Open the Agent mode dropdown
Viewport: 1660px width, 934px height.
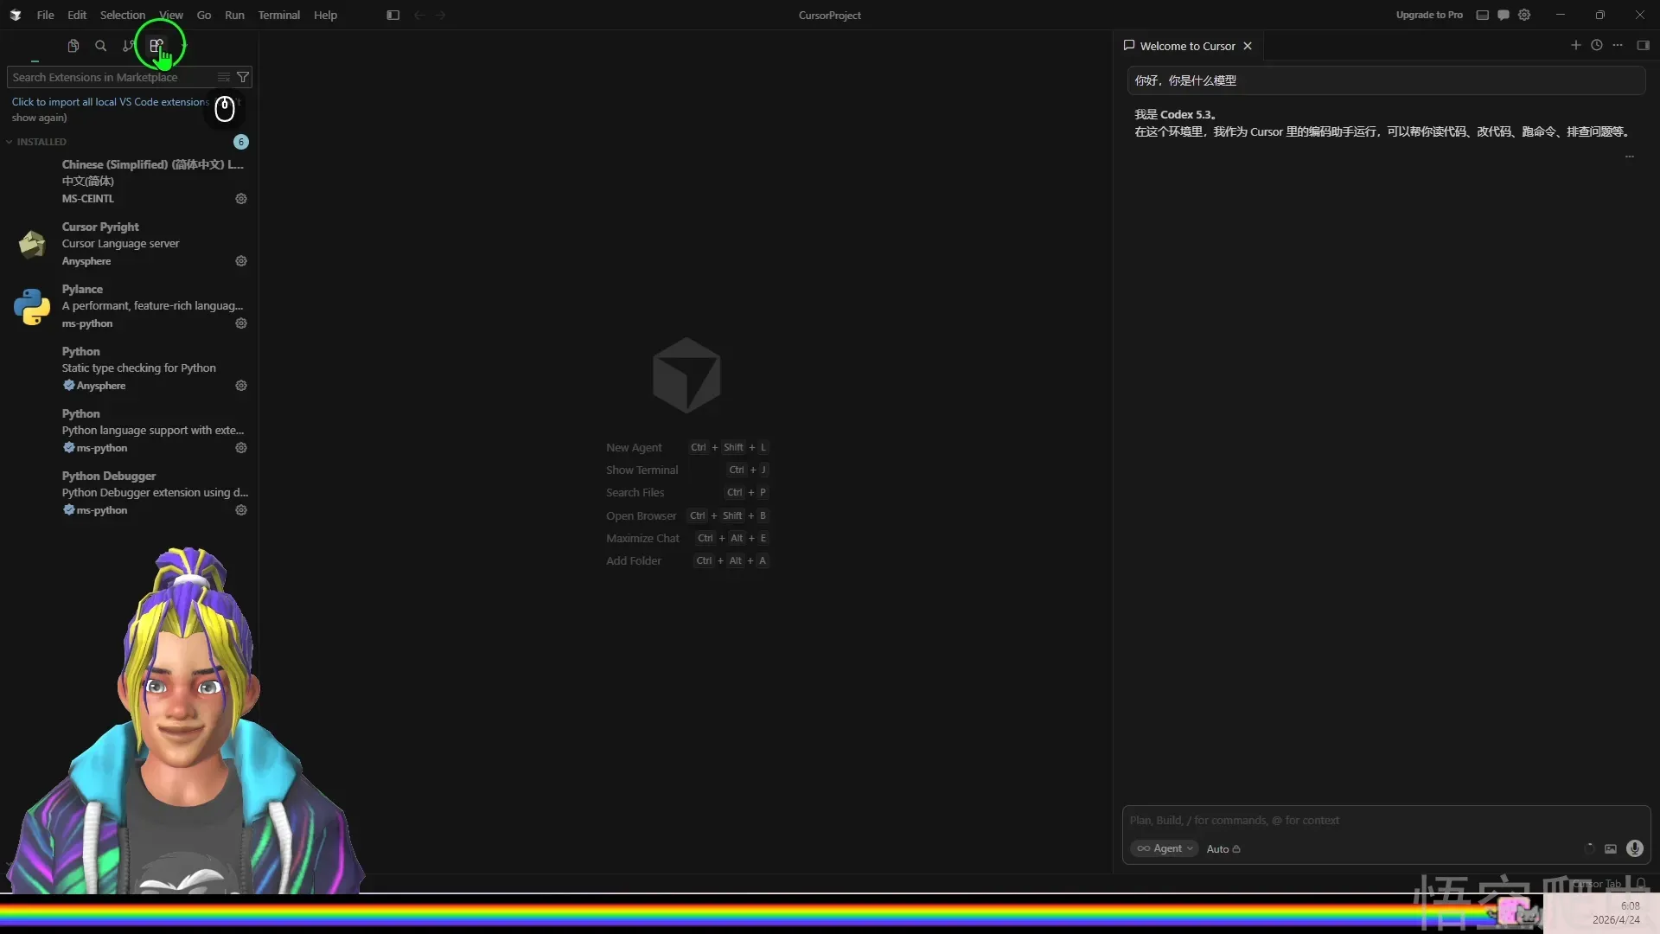click(x=1165, y=848)
